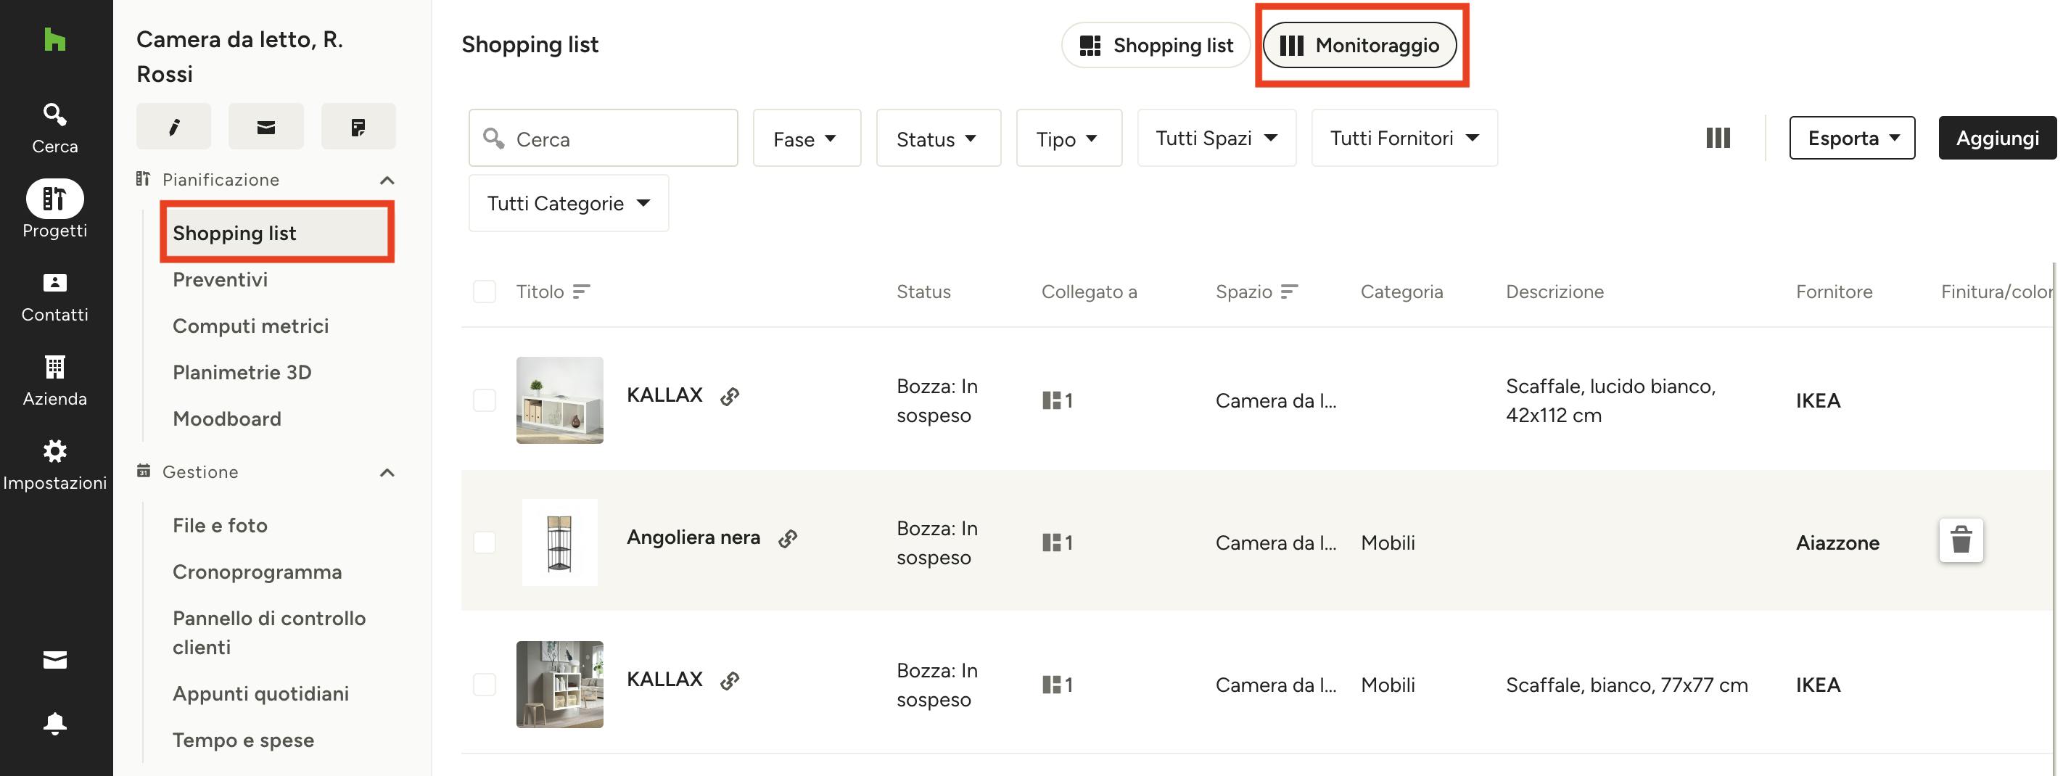Click Fornitore column header
The width and height of the screenshot is (2063, 776).
pos(1834,292)
